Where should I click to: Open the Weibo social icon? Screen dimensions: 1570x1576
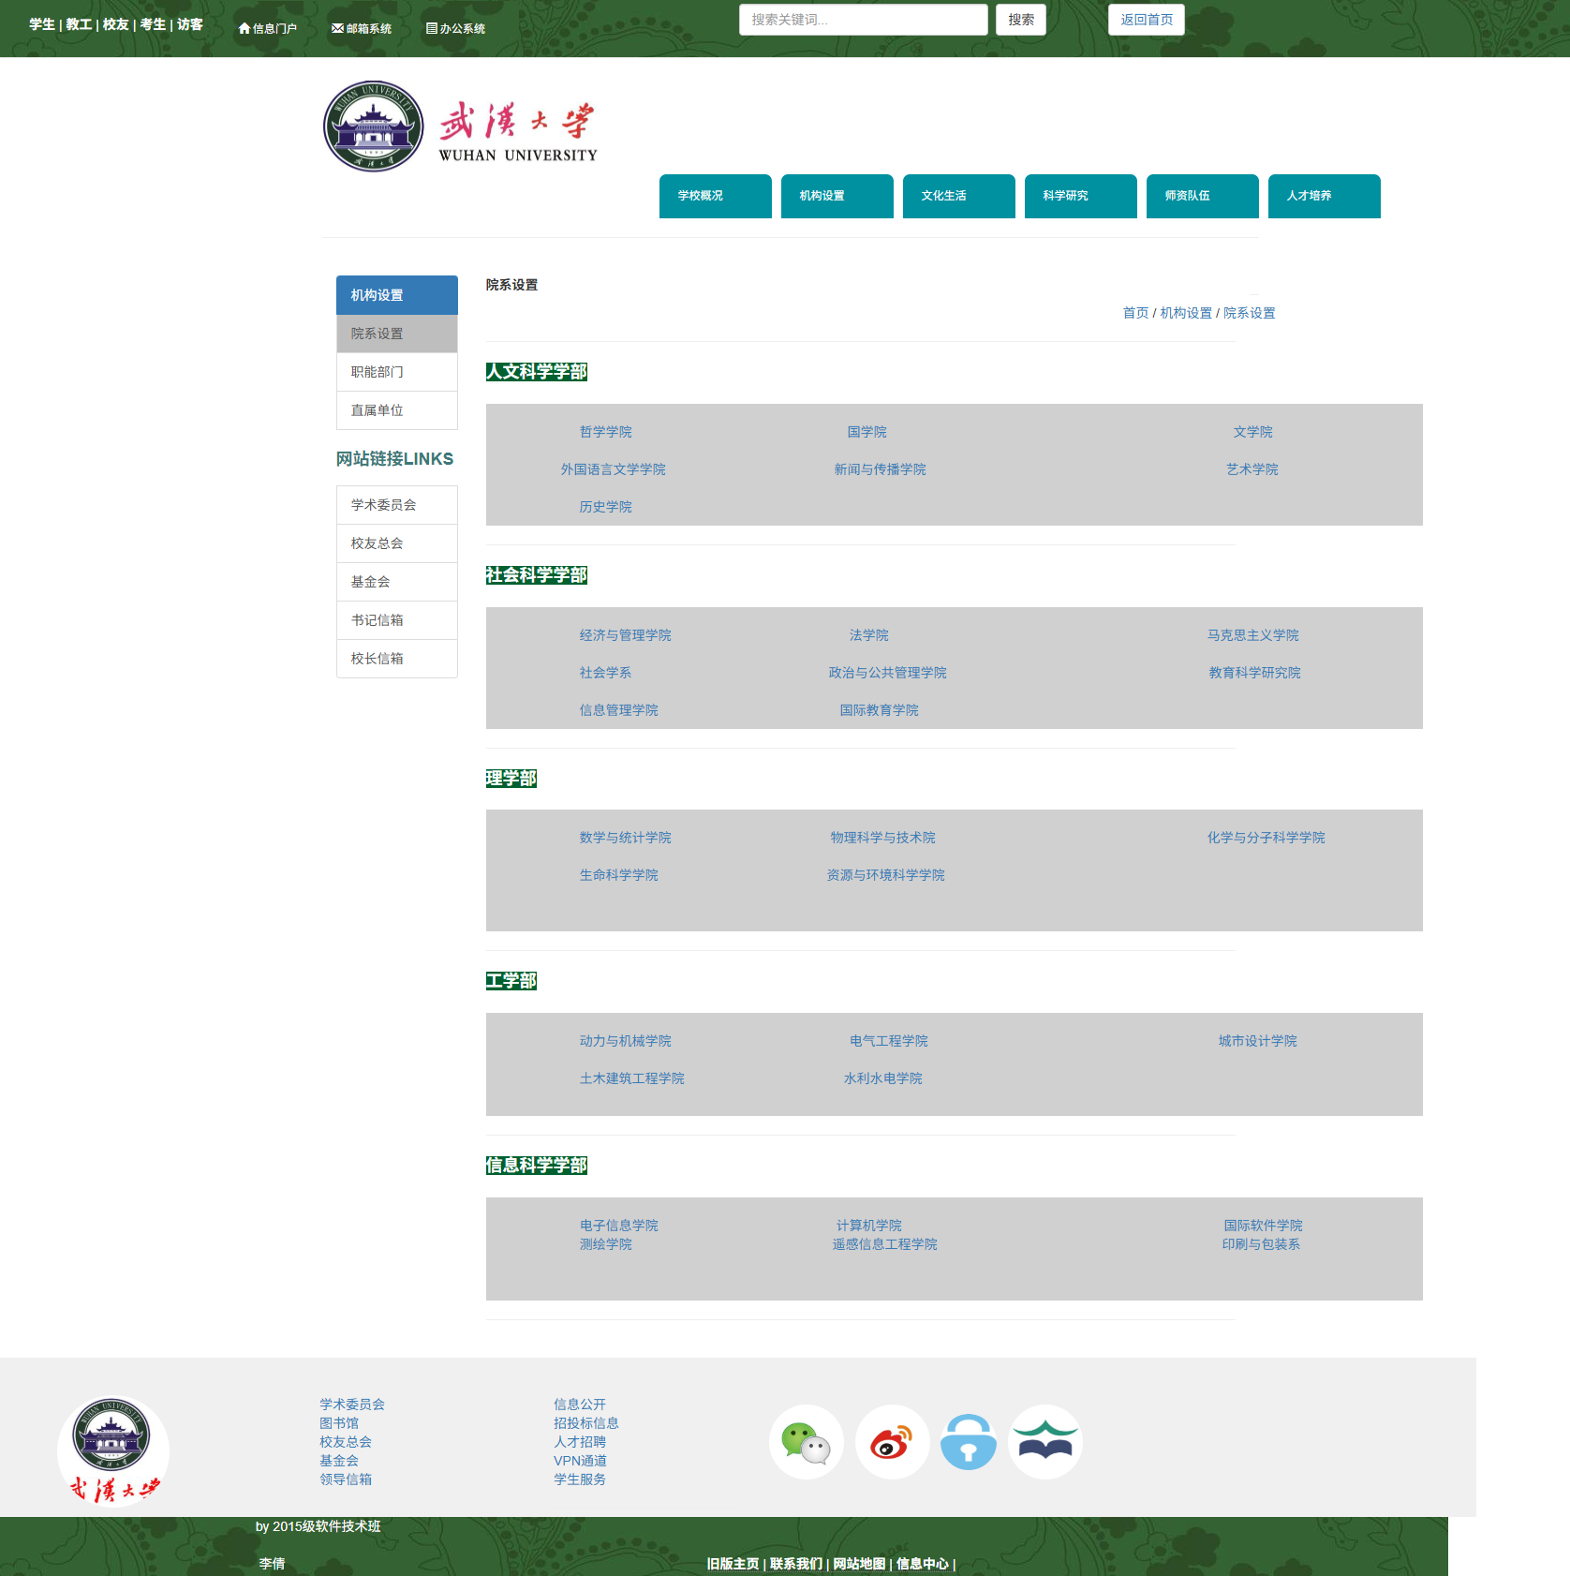pyautogui.click(x=892, y=1442)
